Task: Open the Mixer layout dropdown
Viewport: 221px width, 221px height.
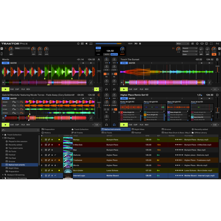Action: pos(182,44)
